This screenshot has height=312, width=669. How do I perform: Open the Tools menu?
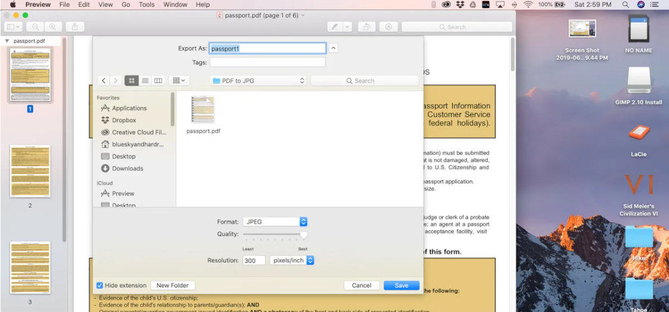pyautogui.click(x=147, y=5)
